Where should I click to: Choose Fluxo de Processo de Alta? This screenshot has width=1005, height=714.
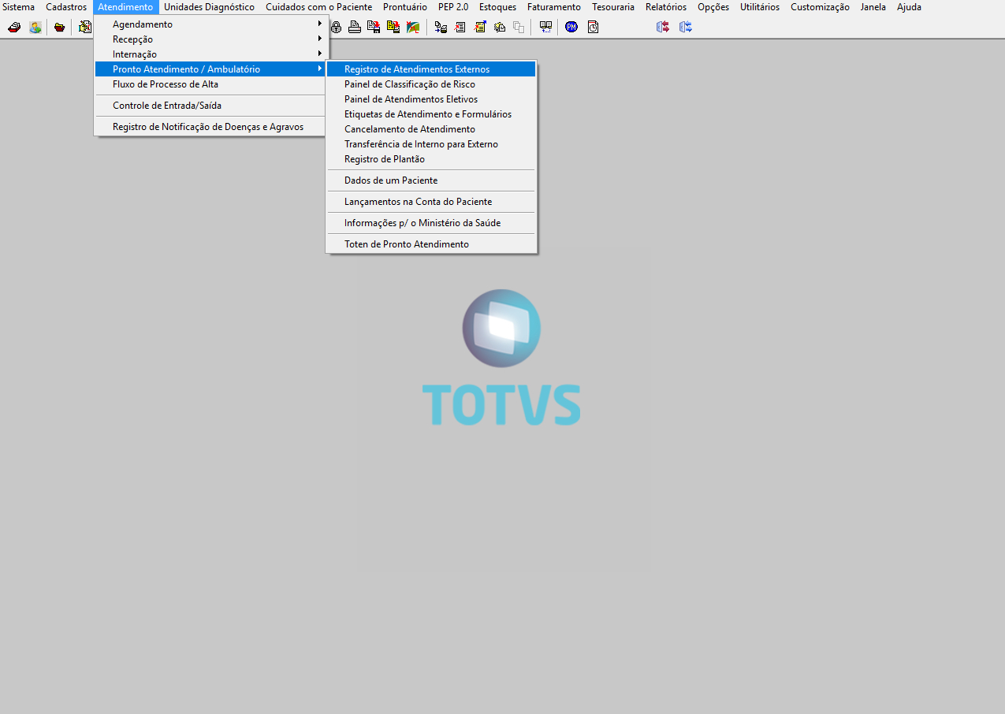click(210, 84)
